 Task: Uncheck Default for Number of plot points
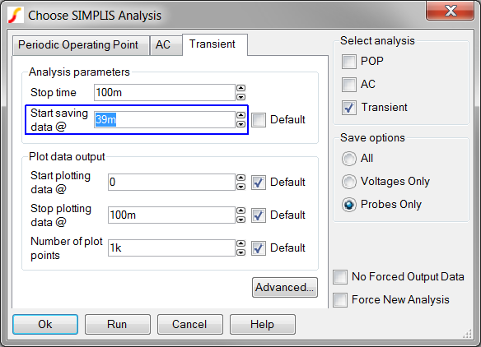coord(259,248)
